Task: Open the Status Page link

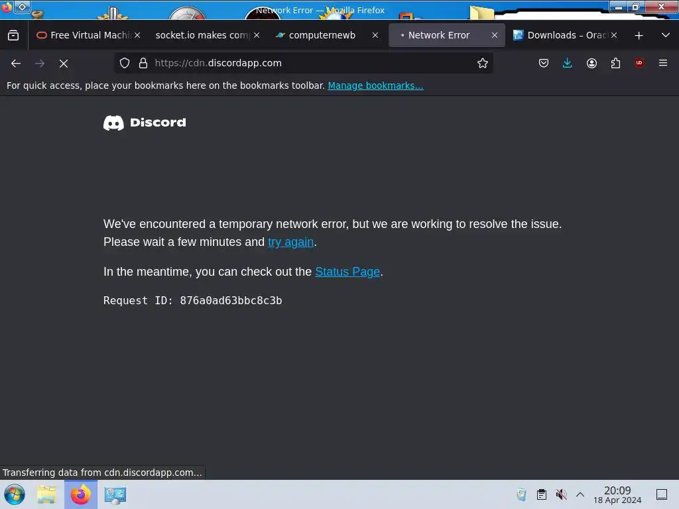Action: (x=347, y=272)
